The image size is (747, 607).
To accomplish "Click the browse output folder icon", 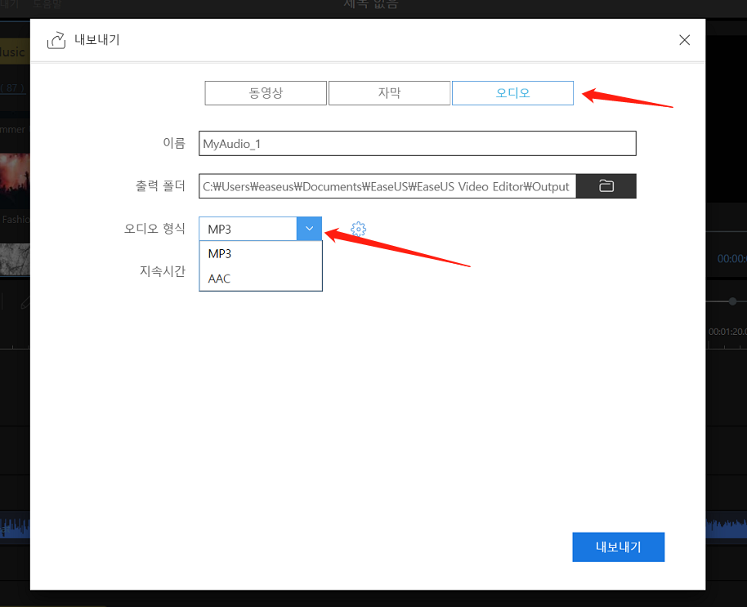I will [x=606, y=186].
